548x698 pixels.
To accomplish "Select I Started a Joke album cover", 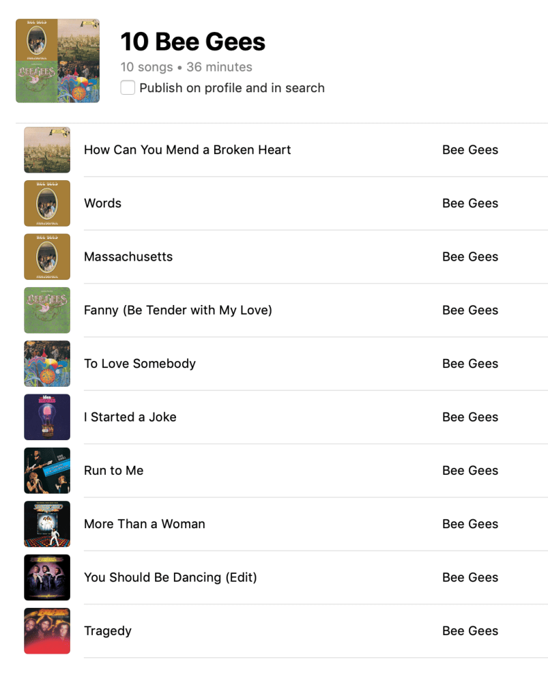I will pos(47,417).
